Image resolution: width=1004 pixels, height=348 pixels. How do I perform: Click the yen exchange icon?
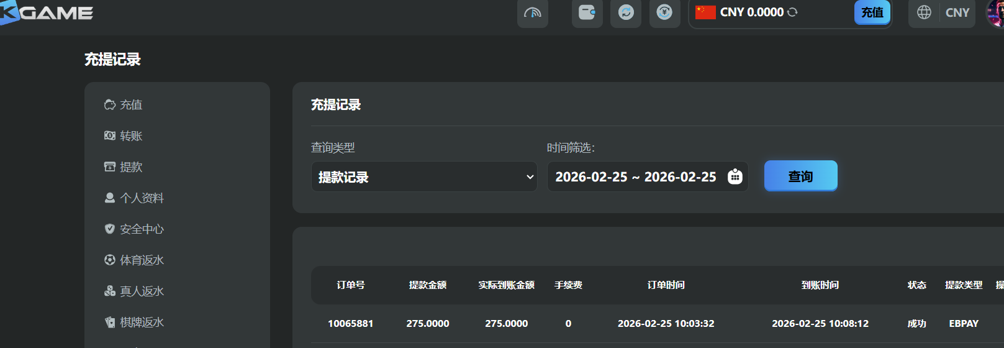coord(664,12)
